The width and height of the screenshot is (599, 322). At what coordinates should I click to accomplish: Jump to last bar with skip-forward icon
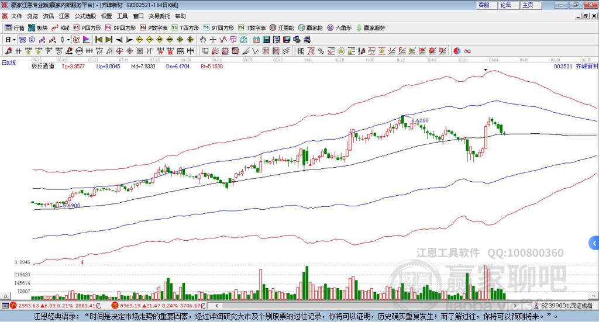coord(109,40)
